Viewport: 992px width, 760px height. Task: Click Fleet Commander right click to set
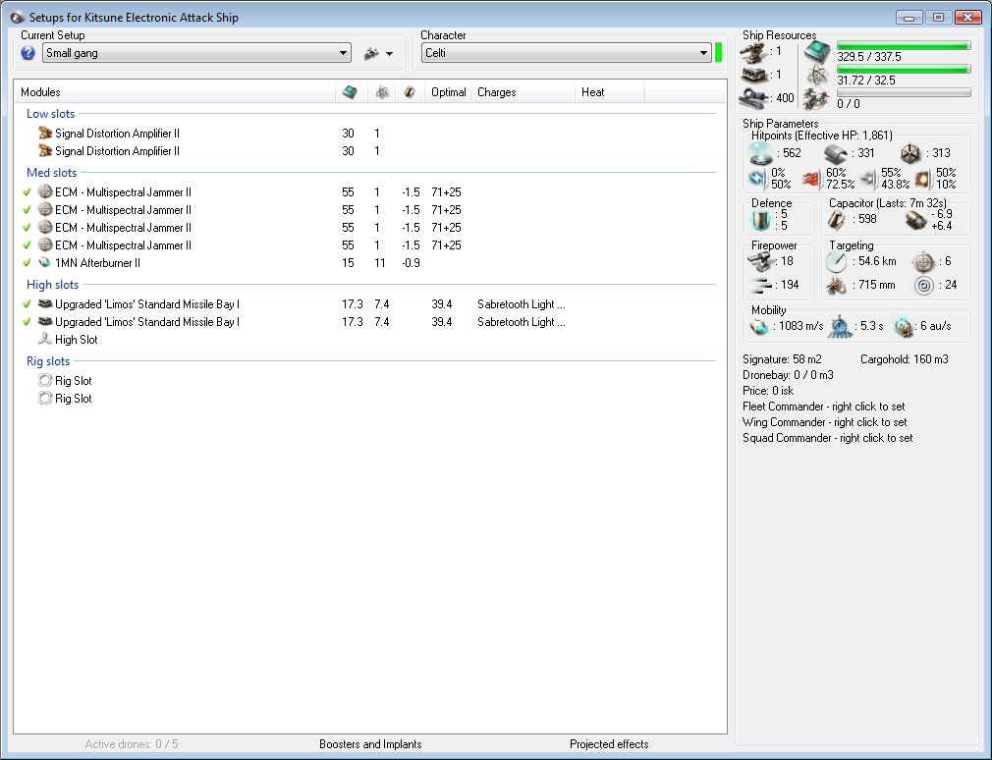click(x=824, y=407)
